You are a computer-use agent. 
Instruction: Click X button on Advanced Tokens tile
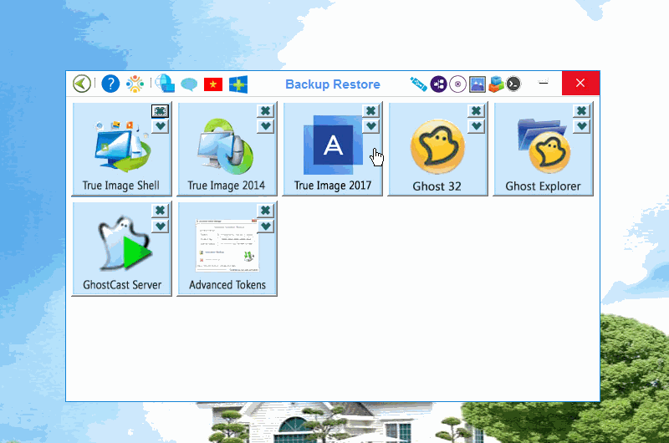[x=265, y=211]
